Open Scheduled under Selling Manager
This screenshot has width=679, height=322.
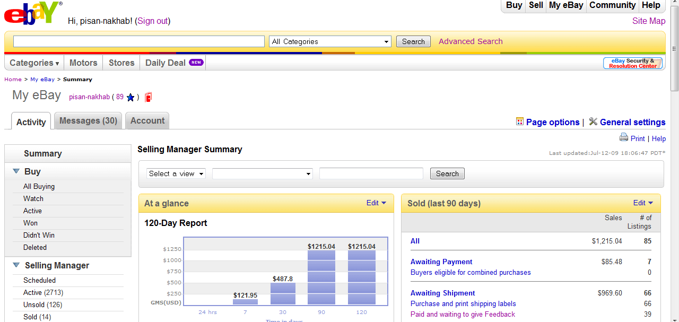39,281
